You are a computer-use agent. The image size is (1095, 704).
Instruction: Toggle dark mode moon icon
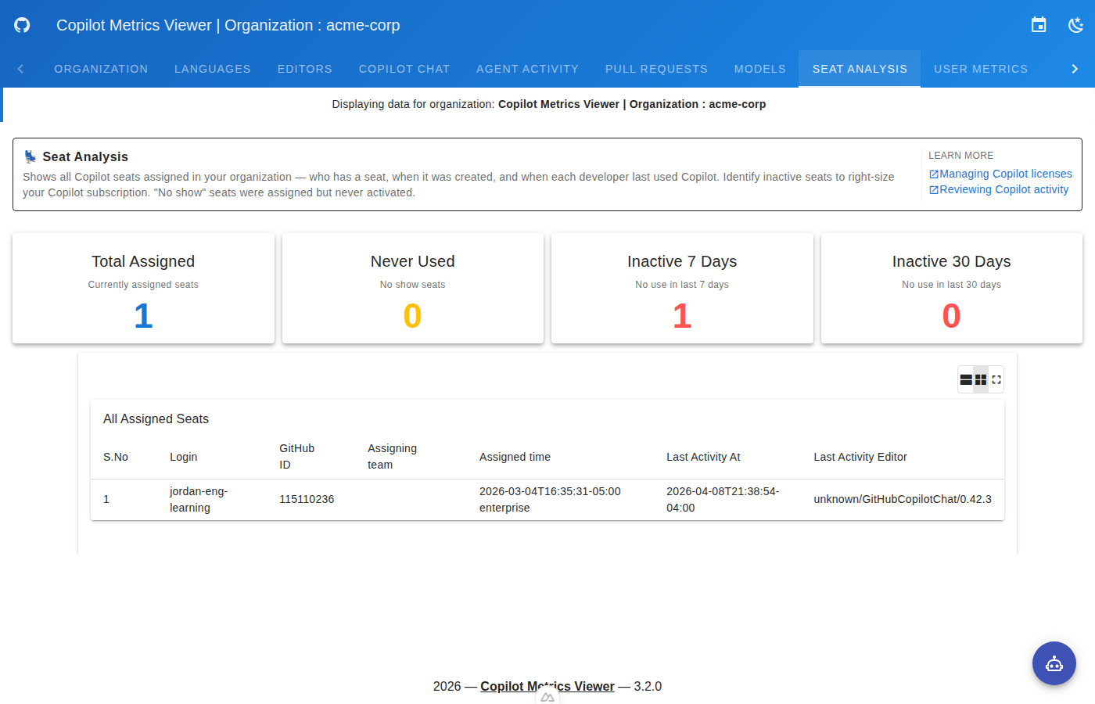click(x=1076, y=25)
